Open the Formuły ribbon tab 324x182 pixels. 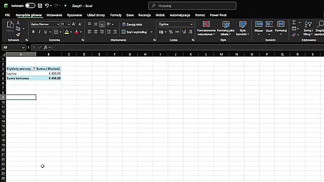tap(116, 15)
